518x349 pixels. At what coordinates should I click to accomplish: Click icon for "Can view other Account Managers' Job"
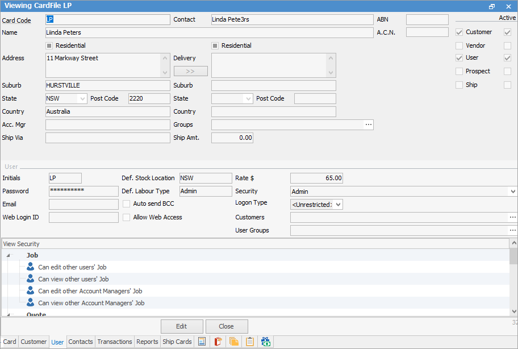[x=31, y=302]
